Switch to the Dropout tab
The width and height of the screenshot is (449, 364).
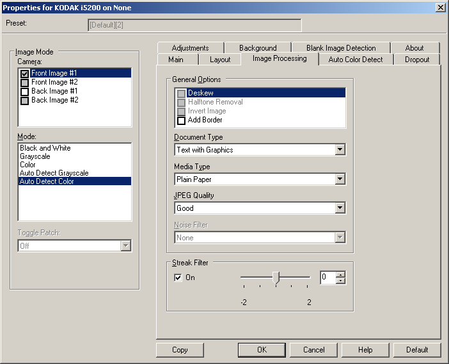point(417,60)
